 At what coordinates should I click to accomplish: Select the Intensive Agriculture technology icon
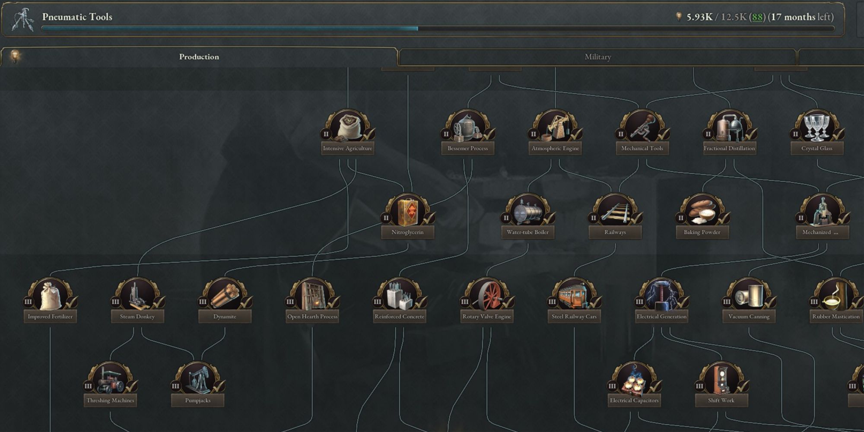[348, 126]
